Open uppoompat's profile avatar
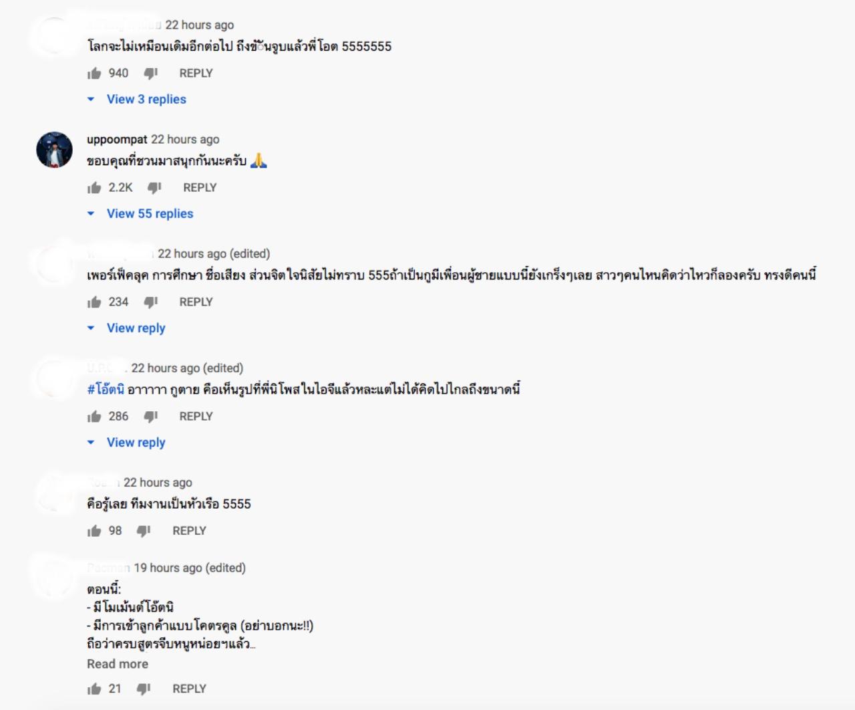The width and height of the screenshot is (855, 710). click(x=54, y=149)
